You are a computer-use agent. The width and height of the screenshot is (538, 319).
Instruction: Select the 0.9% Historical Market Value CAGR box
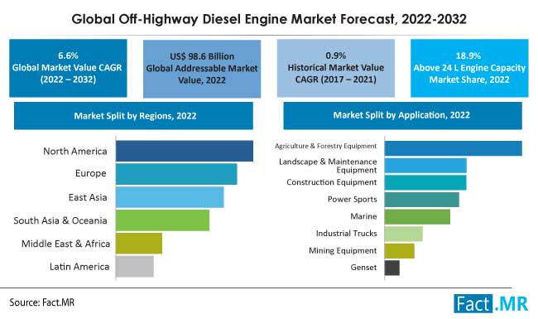(x=335, y=68)
